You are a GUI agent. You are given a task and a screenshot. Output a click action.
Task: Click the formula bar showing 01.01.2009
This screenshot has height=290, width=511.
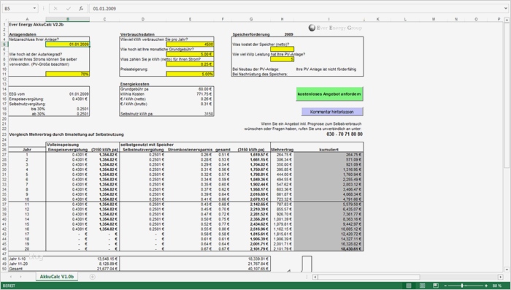295,9
